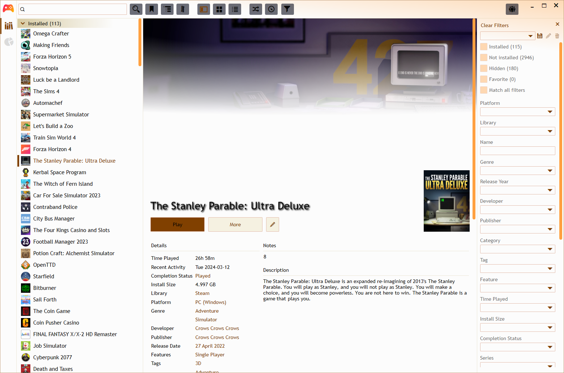The height and width of the screenshot is (373, 564).
Task: Click Clear Filters
Action: pos(495,25)
